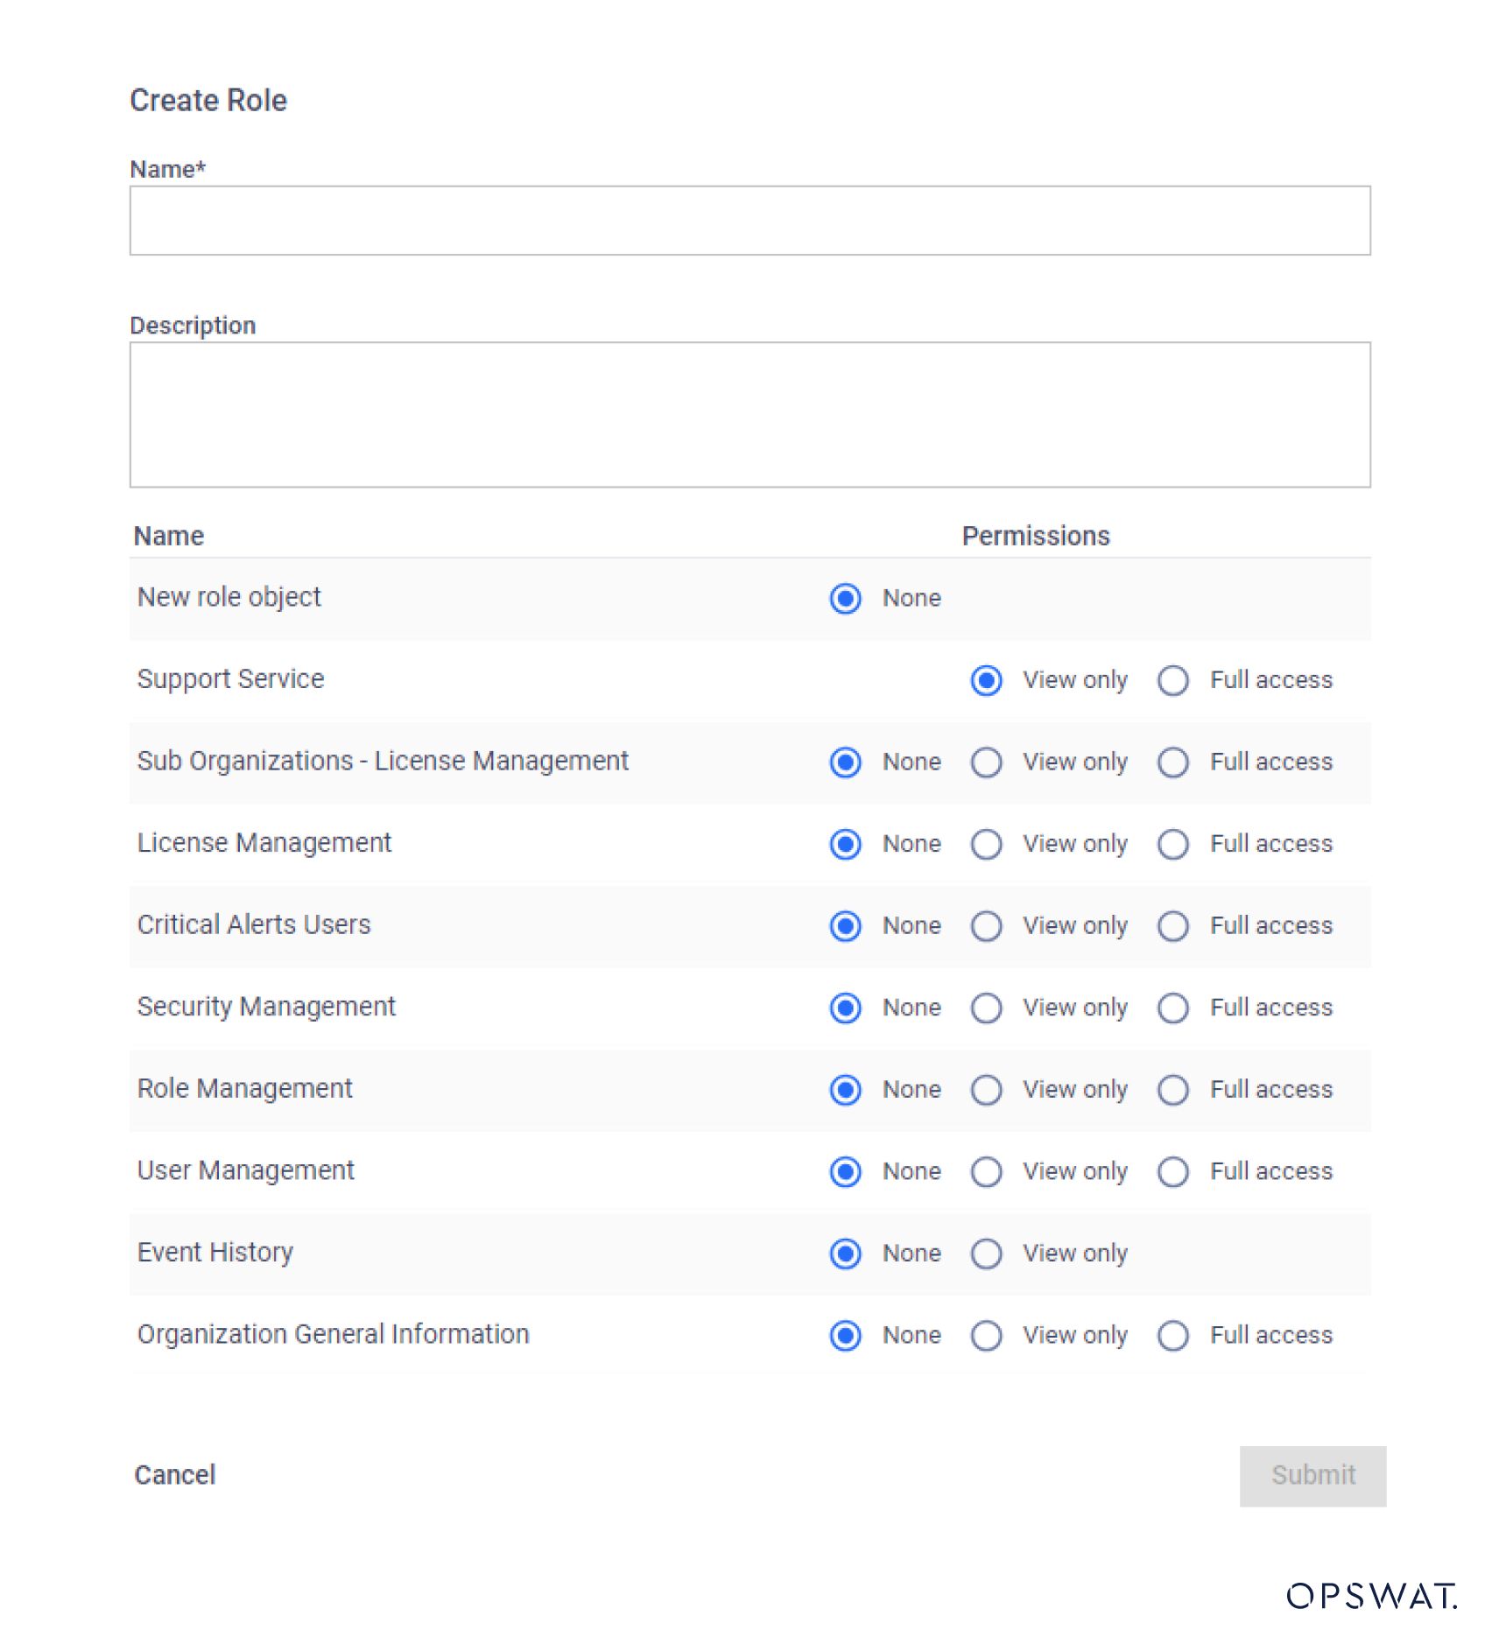Click the Cancel link
1499x1651 pixels.
(174, 1475)
